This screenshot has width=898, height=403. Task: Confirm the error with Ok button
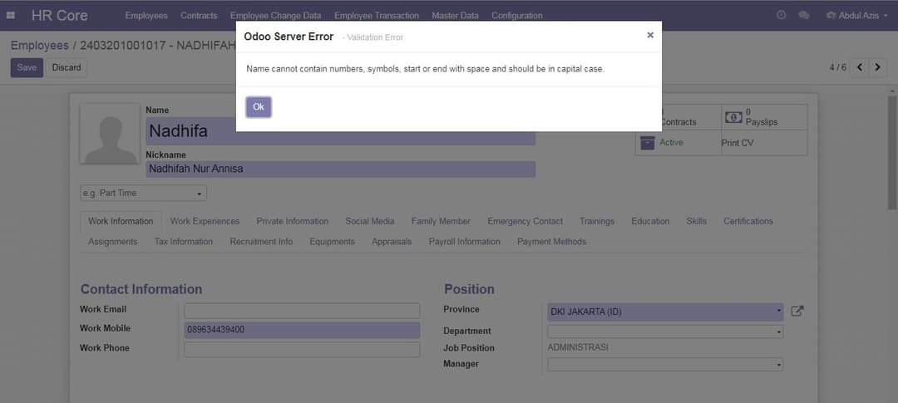[x=259, y=107]
